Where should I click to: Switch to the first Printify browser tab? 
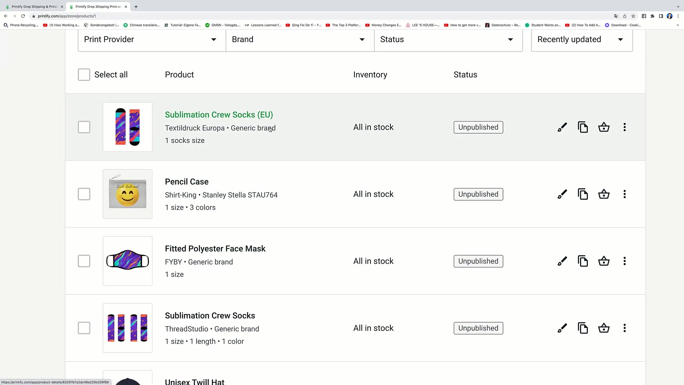pos(34,6)
